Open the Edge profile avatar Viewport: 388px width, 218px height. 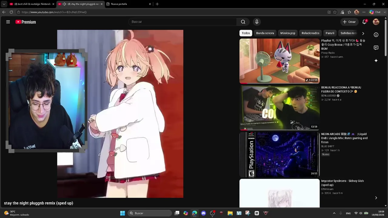(357, 12)
